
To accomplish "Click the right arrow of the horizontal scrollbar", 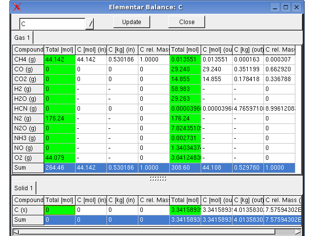I will point(298,232).
